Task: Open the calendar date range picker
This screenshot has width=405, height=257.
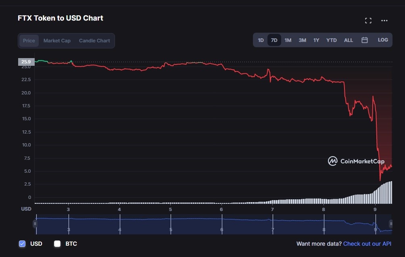Action: [x=365, y=40]
